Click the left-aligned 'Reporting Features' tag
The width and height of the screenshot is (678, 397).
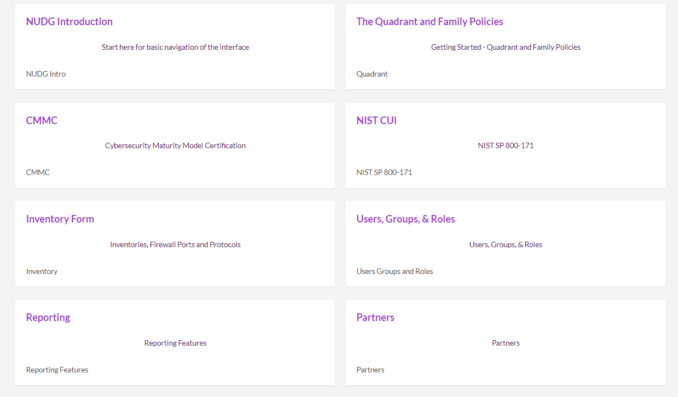[x=57, y=370]
